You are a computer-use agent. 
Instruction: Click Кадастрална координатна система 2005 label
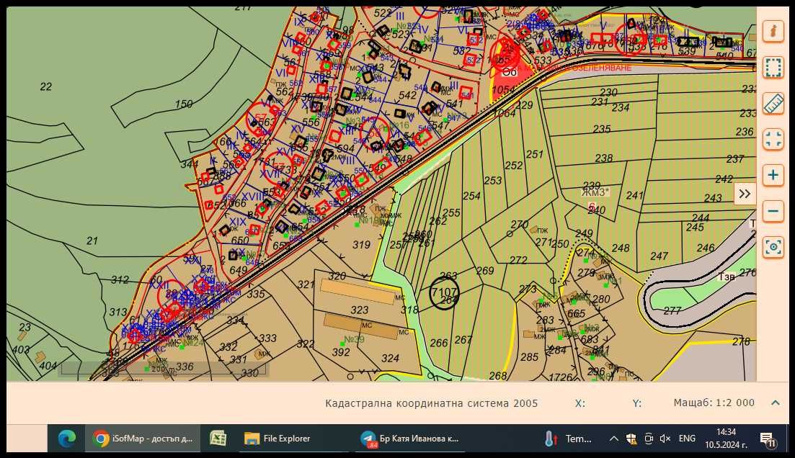click(x=432, y=403)
